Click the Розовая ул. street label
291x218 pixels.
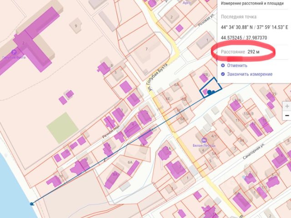pos(206,20)
